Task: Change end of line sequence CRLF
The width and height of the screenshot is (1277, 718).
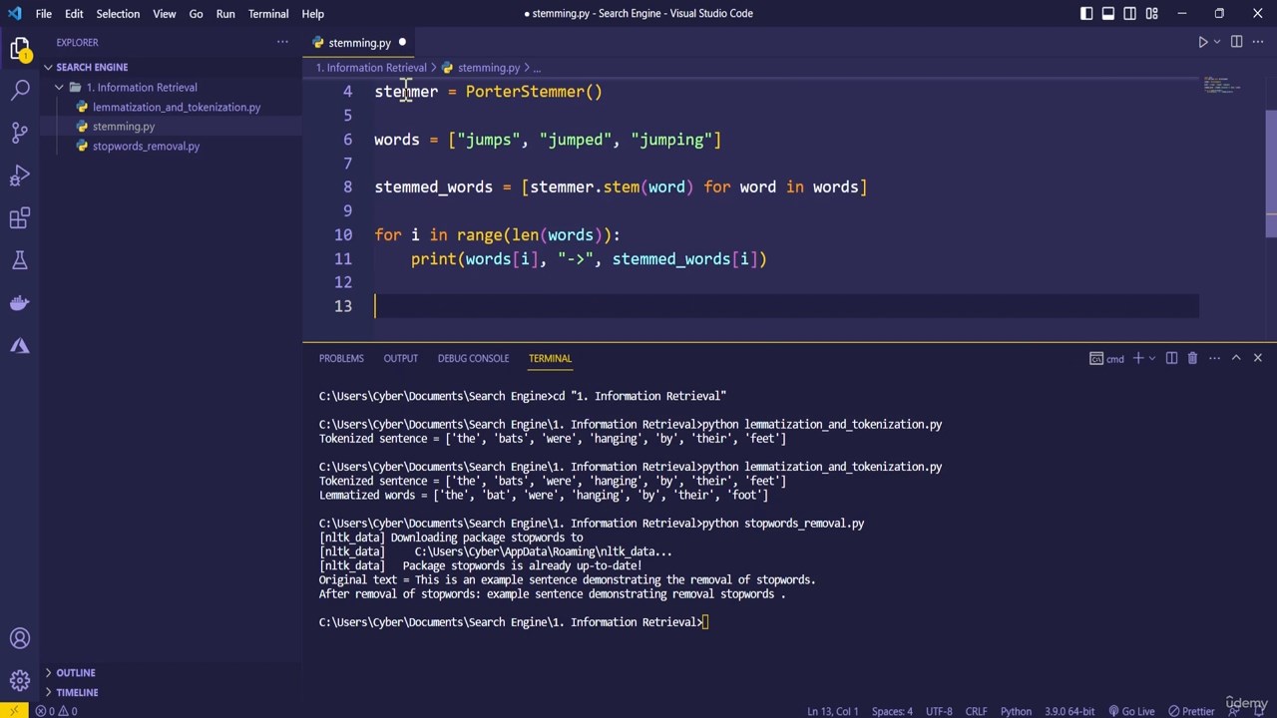Action: click(x=977, y=711)
